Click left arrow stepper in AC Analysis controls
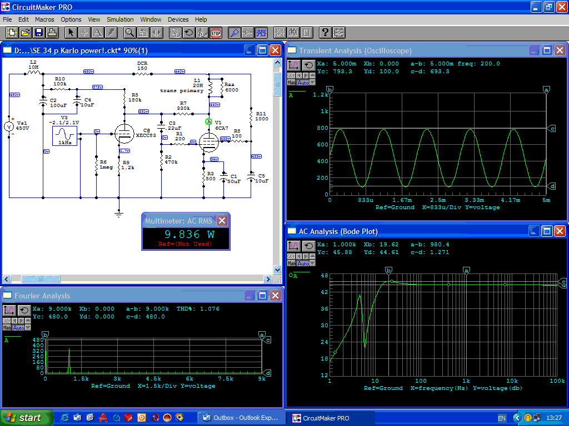This screenshot has height=426, width=569. pyautogui.click(x=299, y=256)
